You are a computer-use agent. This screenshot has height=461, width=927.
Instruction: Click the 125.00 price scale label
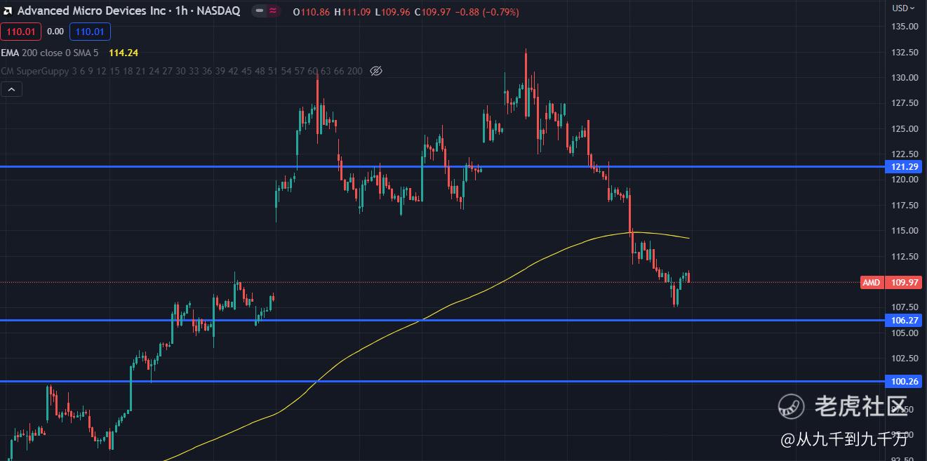[905, 129]
